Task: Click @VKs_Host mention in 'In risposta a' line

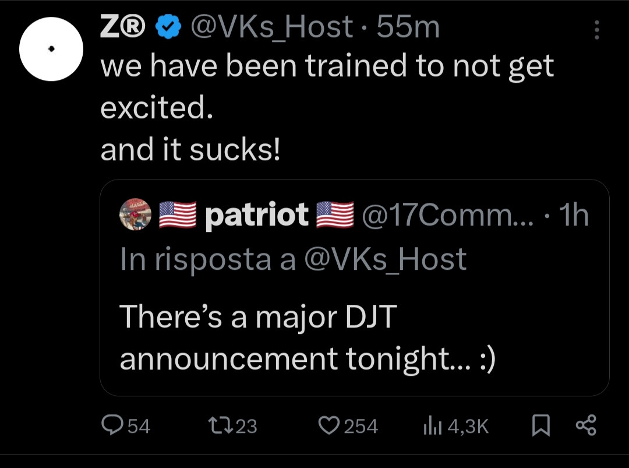Action: [384, 258]
